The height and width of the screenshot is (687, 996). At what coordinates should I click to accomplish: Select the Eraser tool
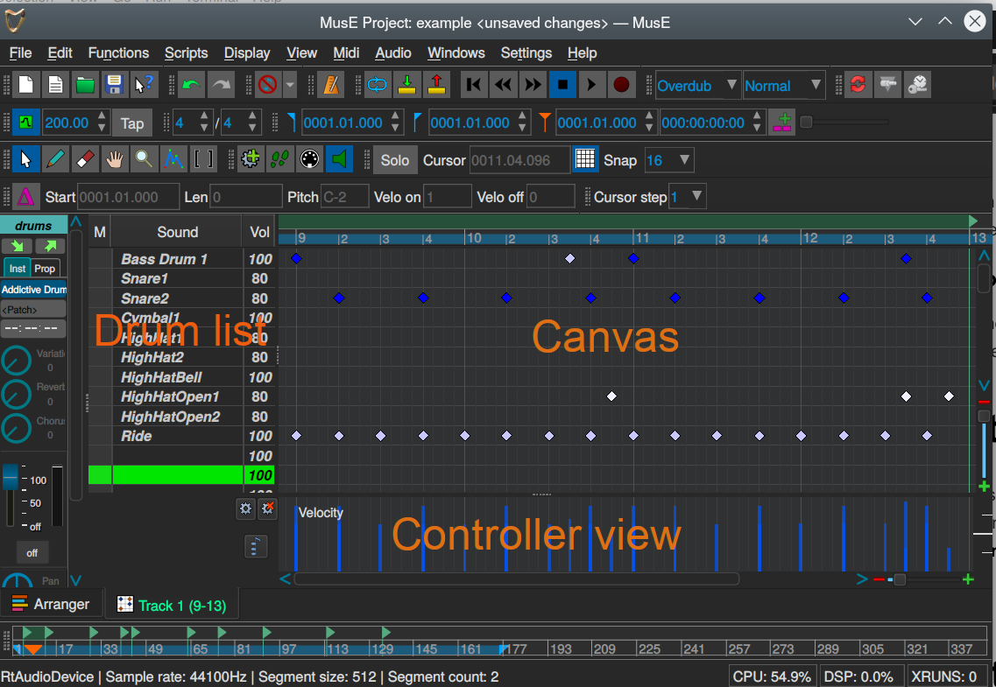(84, 159)
